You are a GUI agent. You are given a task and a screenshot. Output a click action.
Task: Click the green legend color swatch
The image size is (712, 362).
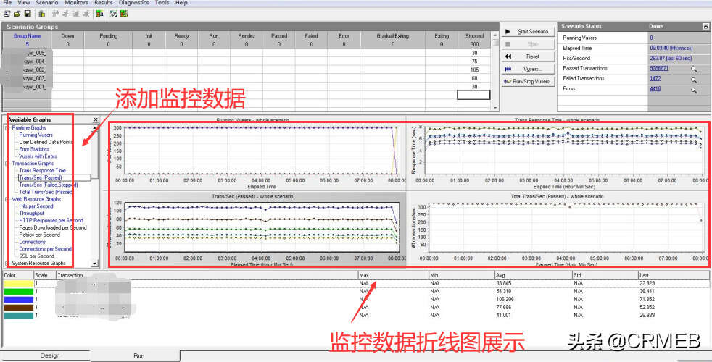[19, 291]
